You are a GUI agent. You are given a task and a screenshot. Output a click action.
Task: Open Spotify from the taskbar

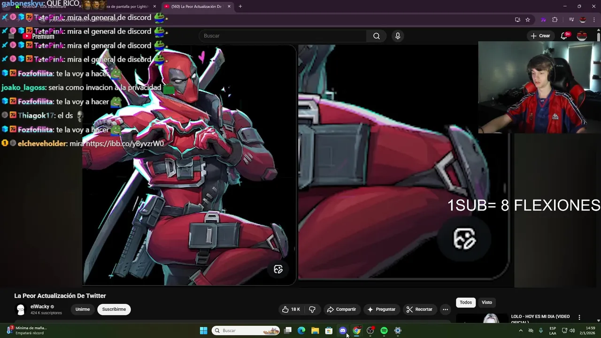point(384,330)
